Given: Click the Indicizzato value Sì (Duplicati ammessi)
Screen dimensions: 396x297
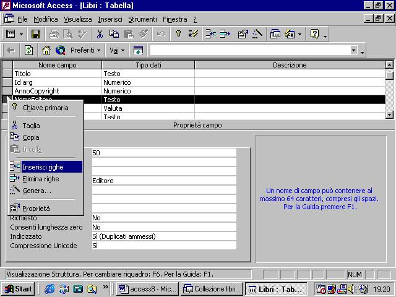Looking at the screenshot, I should click(x=164, y=236).
